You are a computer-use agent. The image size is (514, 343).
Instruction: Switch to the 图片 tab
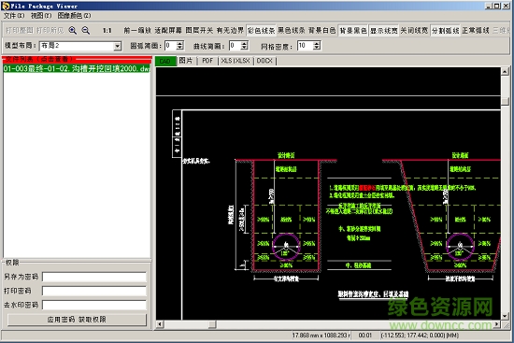[186, 61]
